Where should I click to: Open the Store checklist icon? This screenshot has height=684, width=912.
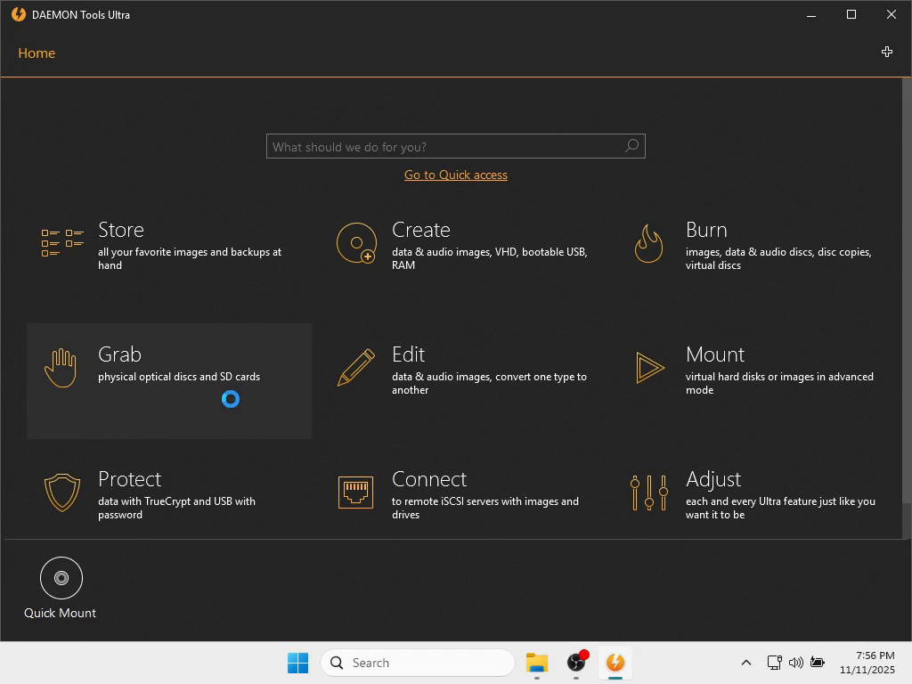coord(62,243)
